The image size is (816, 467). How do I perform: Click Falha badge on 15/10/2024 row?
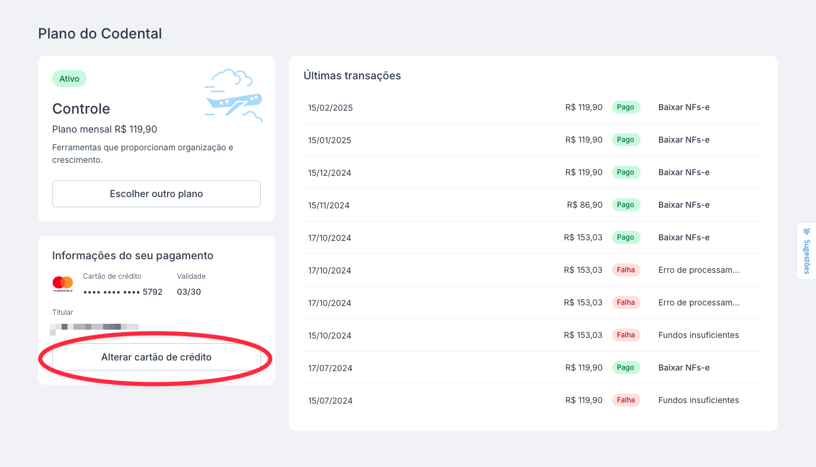tap(626, 335)
